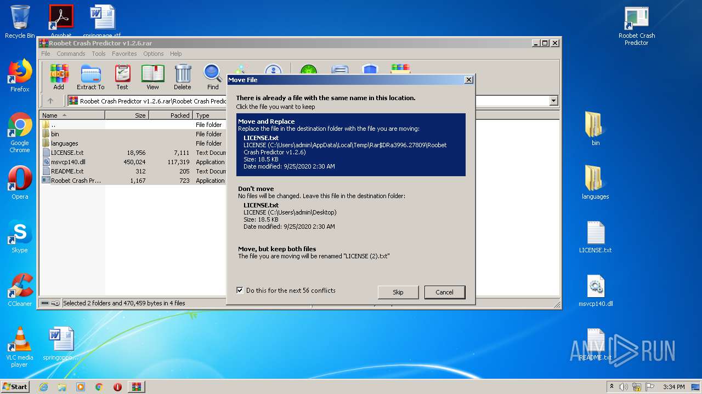Click the up-one-level arrow in WinRAR
This screenshot has height=394, width=702.
coord(50,101)
